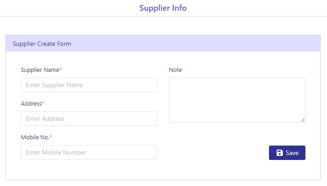Focus the Enter Mobile Number field
Image resolution: width=327 pixels, height=186 pixels.
click(89, 152)
